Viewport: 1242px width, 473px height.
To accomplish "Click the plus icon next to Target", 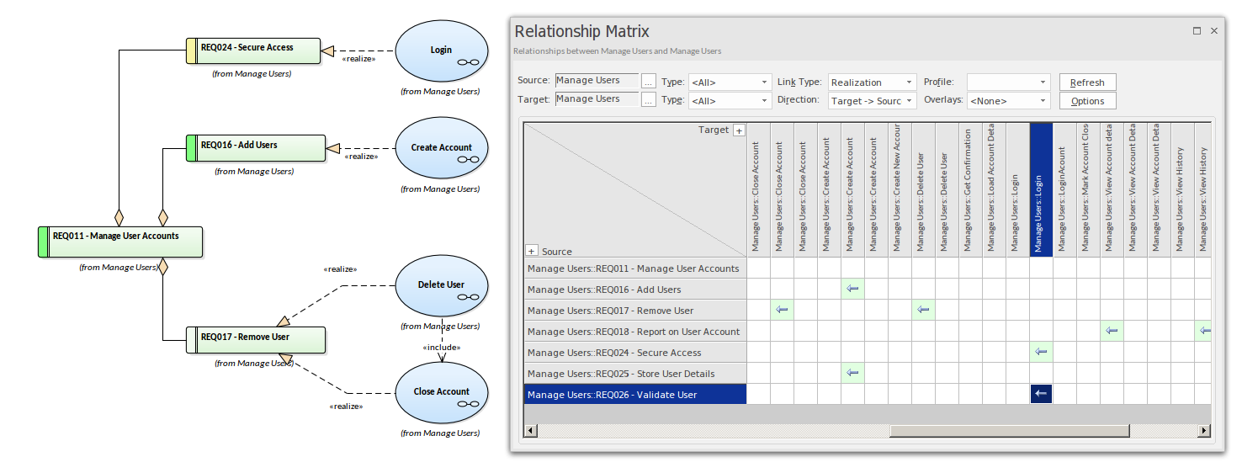I will 739,130.
